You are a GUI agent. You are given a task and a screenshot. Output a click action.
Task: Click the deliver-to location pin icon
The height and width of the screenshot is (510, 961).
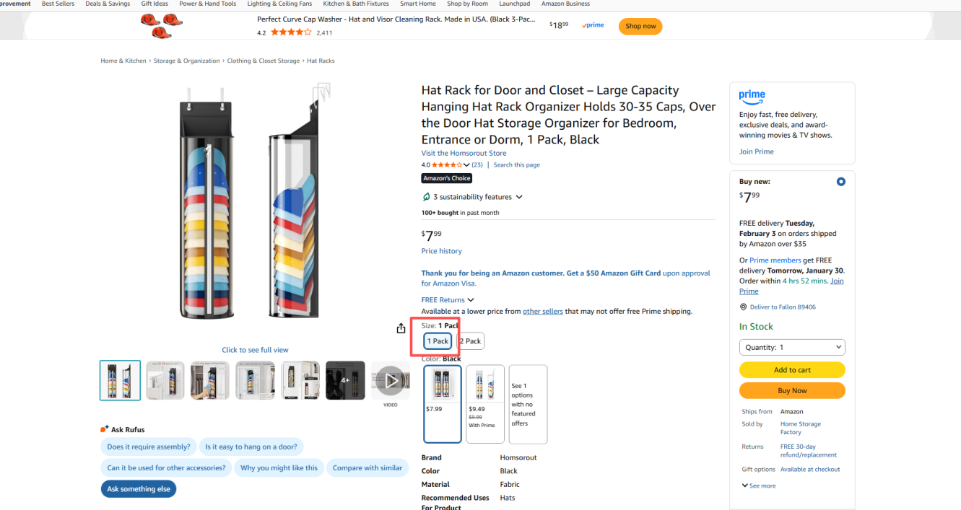[x=744, y=307]
